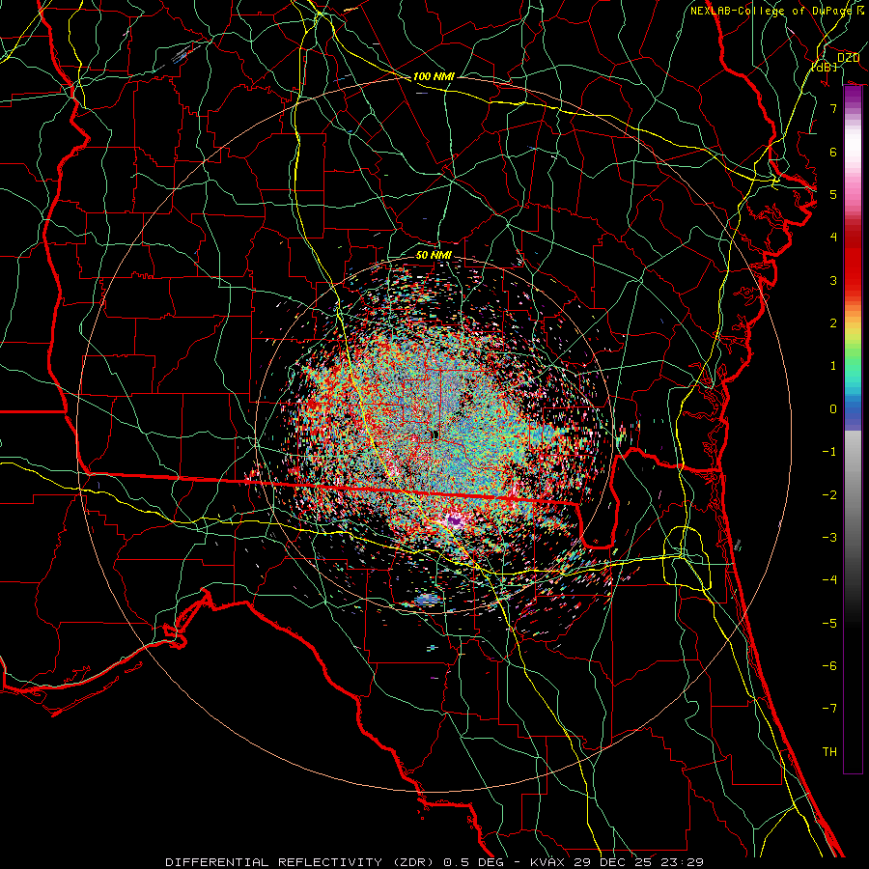Screen dimensions: 869x869
Task: Click the -4 tick label on color scale
Action: tap(829, 580)
